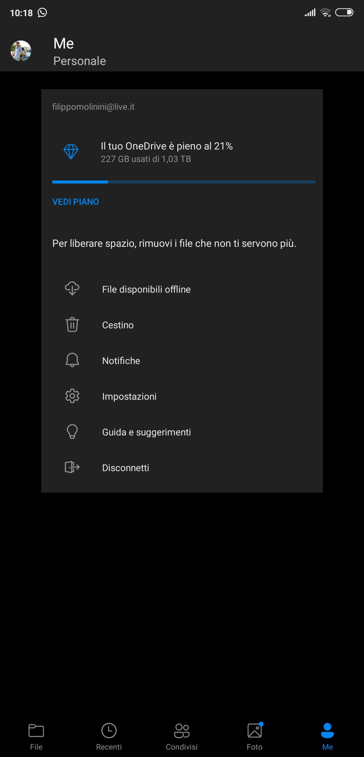The height and width of the screenshot is (757, 364).
Task: Open the Cestino recycle bin entry
Action: pyautogui.click(x=182, y=325)
